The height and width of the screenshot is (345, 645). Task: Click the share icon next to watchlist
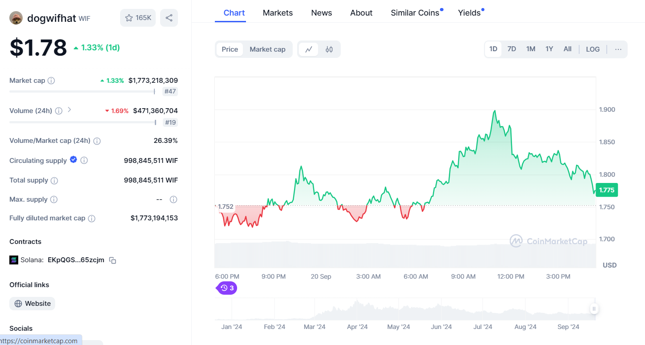(x=169, y=17)
